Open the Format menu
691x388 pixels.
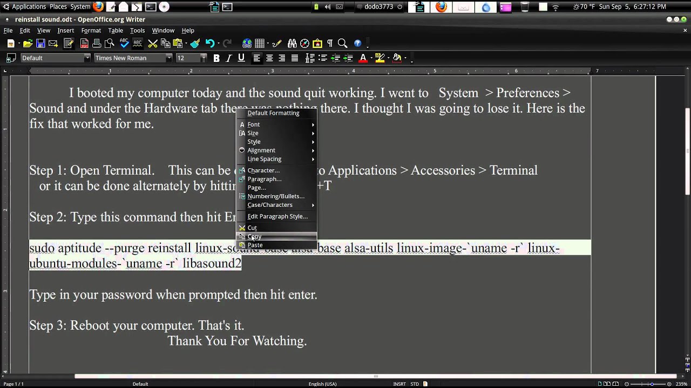[x=91, y=30]
